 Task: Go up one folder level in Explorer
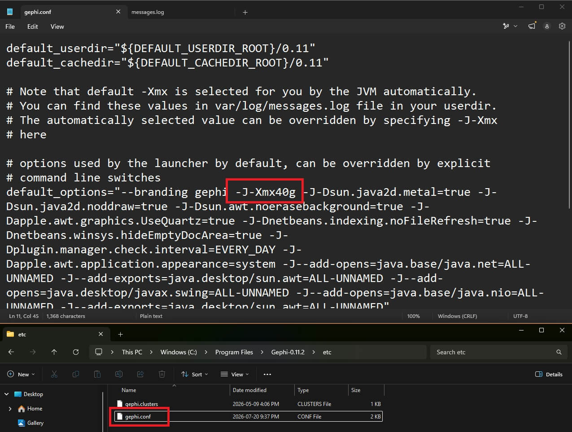(54, 352)
